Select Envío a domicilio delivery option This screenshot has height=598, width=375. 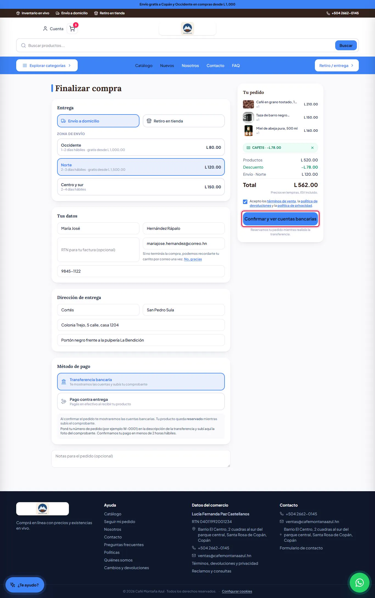(x=98, y=121)
